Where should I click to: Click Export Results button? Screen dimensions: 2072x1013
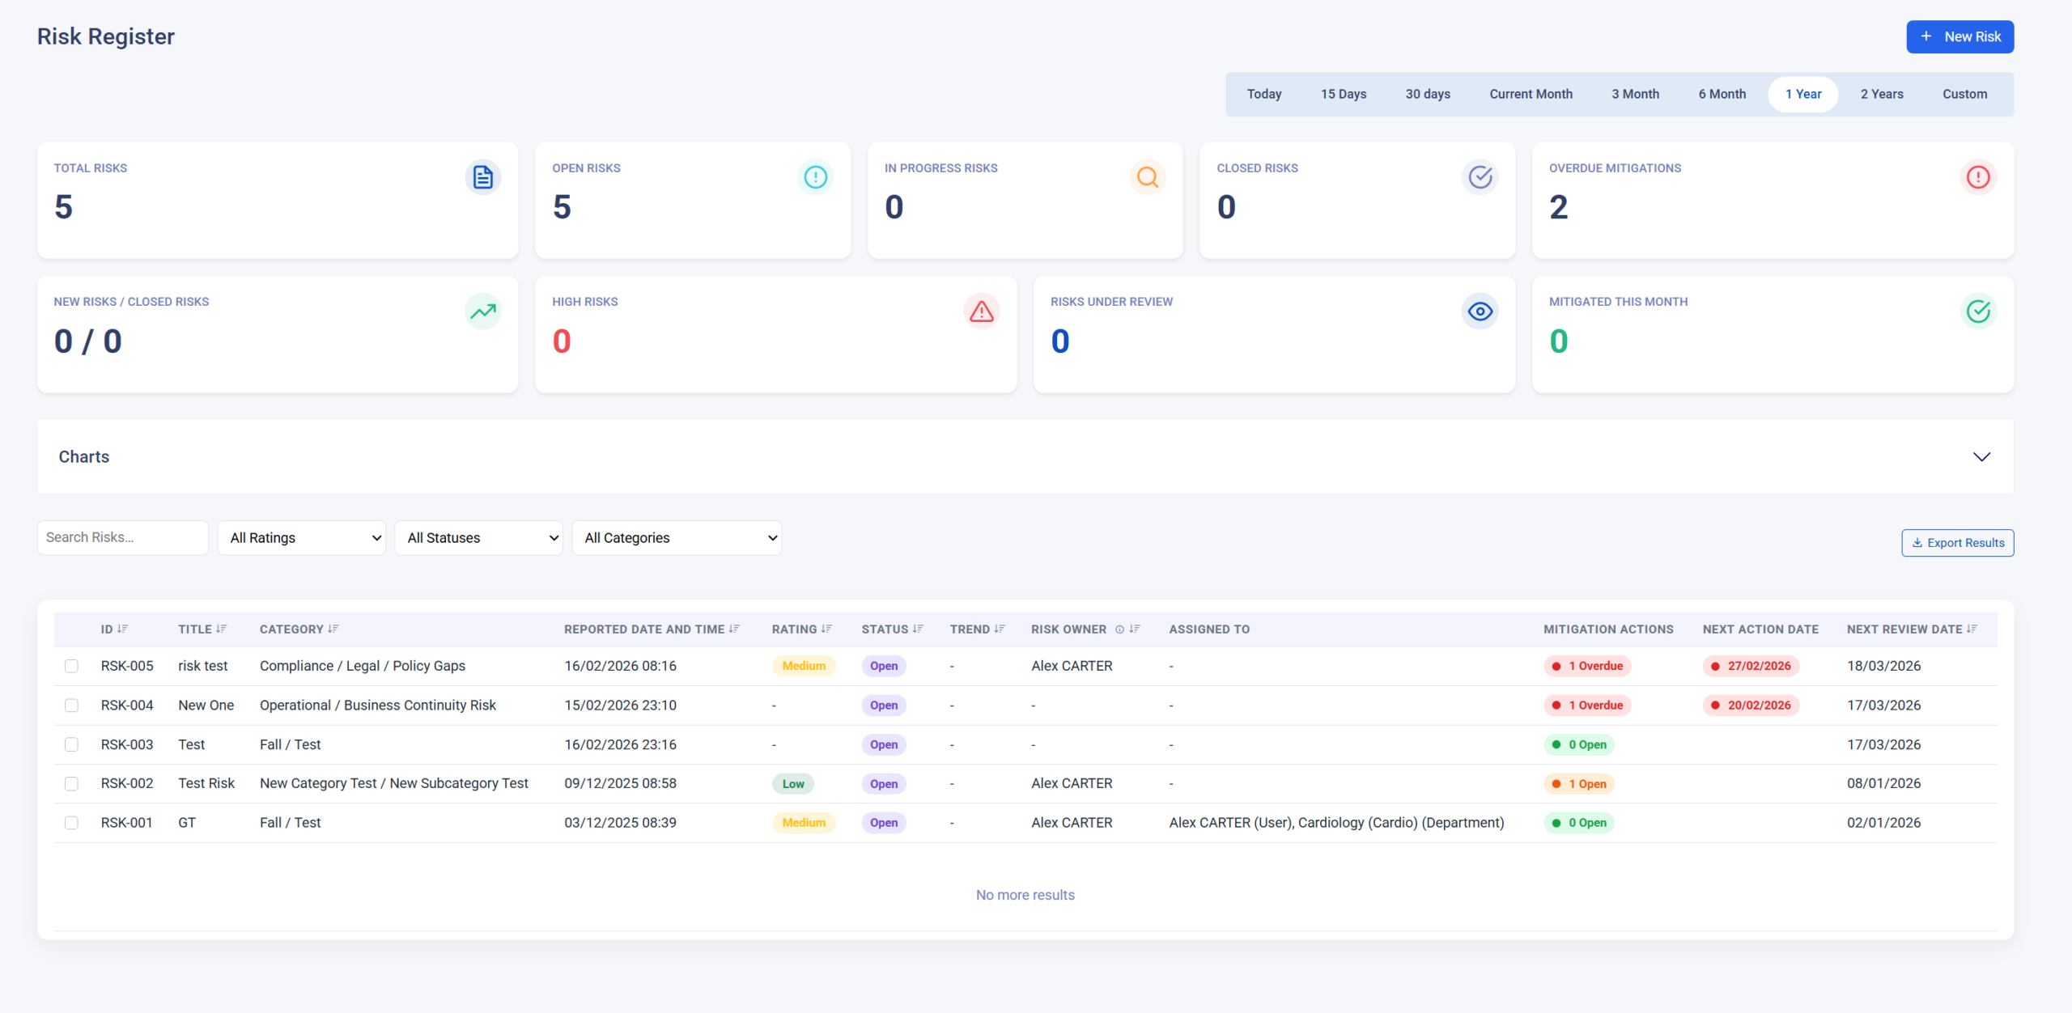click(x=1957, y=543)
